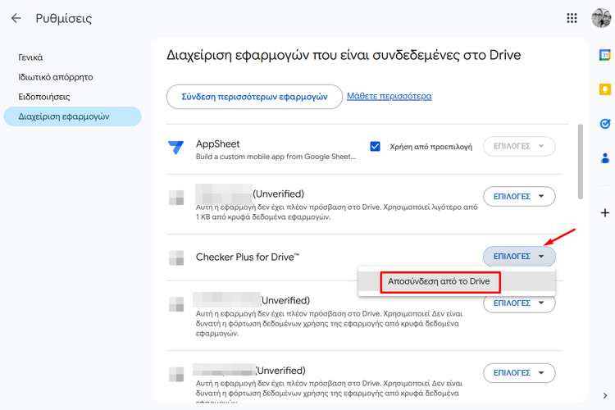Click the Checker Plus for Drive app icon
Screen dimensions: 615x410
[176, 257]
